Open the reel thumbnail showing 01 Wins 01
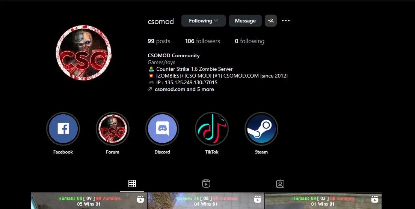 pos(323,201)
